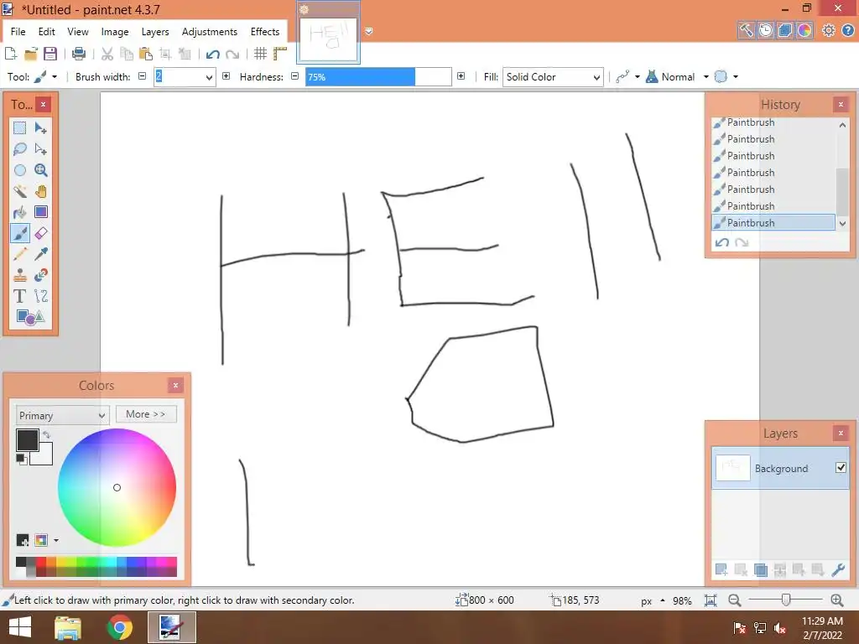
Task: Open the Edit menu
Action: pos(47,32)
